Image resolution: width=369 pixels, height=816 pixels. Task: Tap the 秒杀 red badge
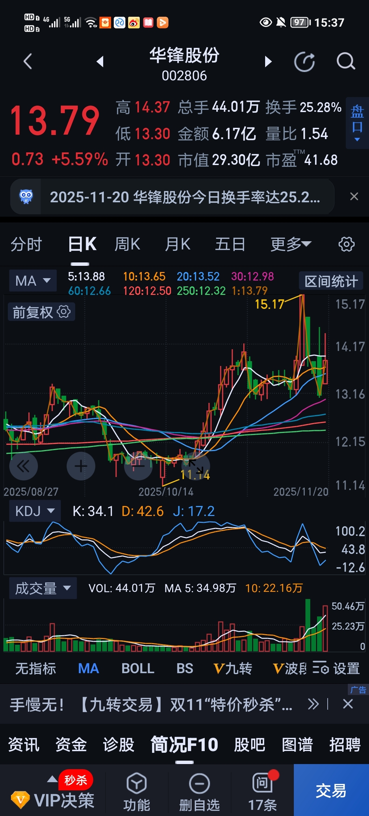click(76, 780)
